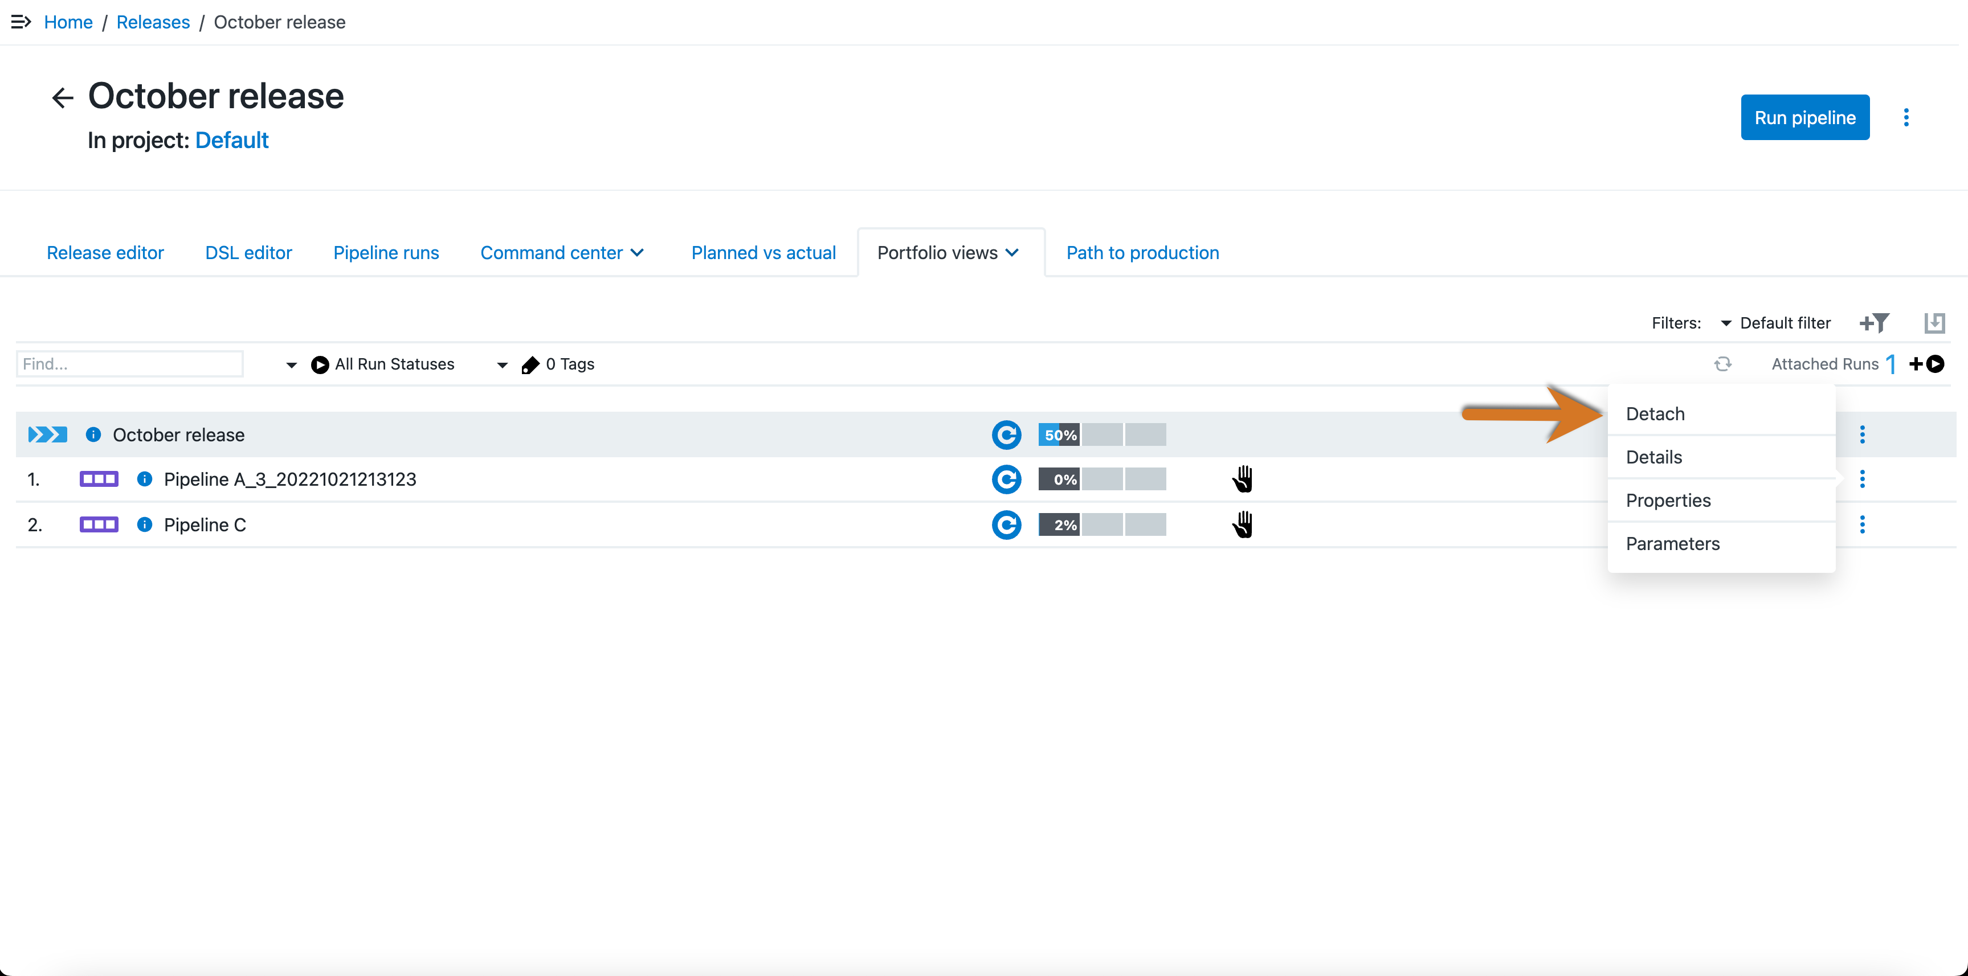
Task: Click the info icon for Pipeline A_3_20221021213123
Action: point(144,479)
